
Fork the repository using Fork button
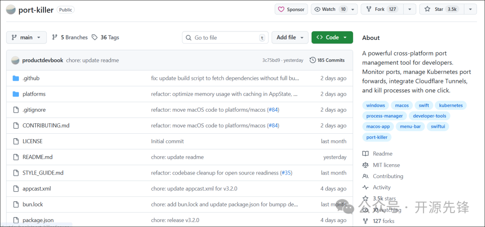click(x=382, y=9)
